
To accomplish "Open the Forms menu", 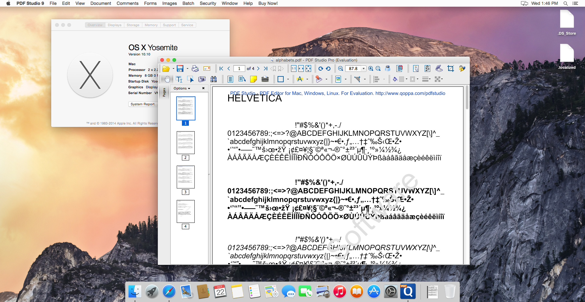I will (x=150, y=3).
